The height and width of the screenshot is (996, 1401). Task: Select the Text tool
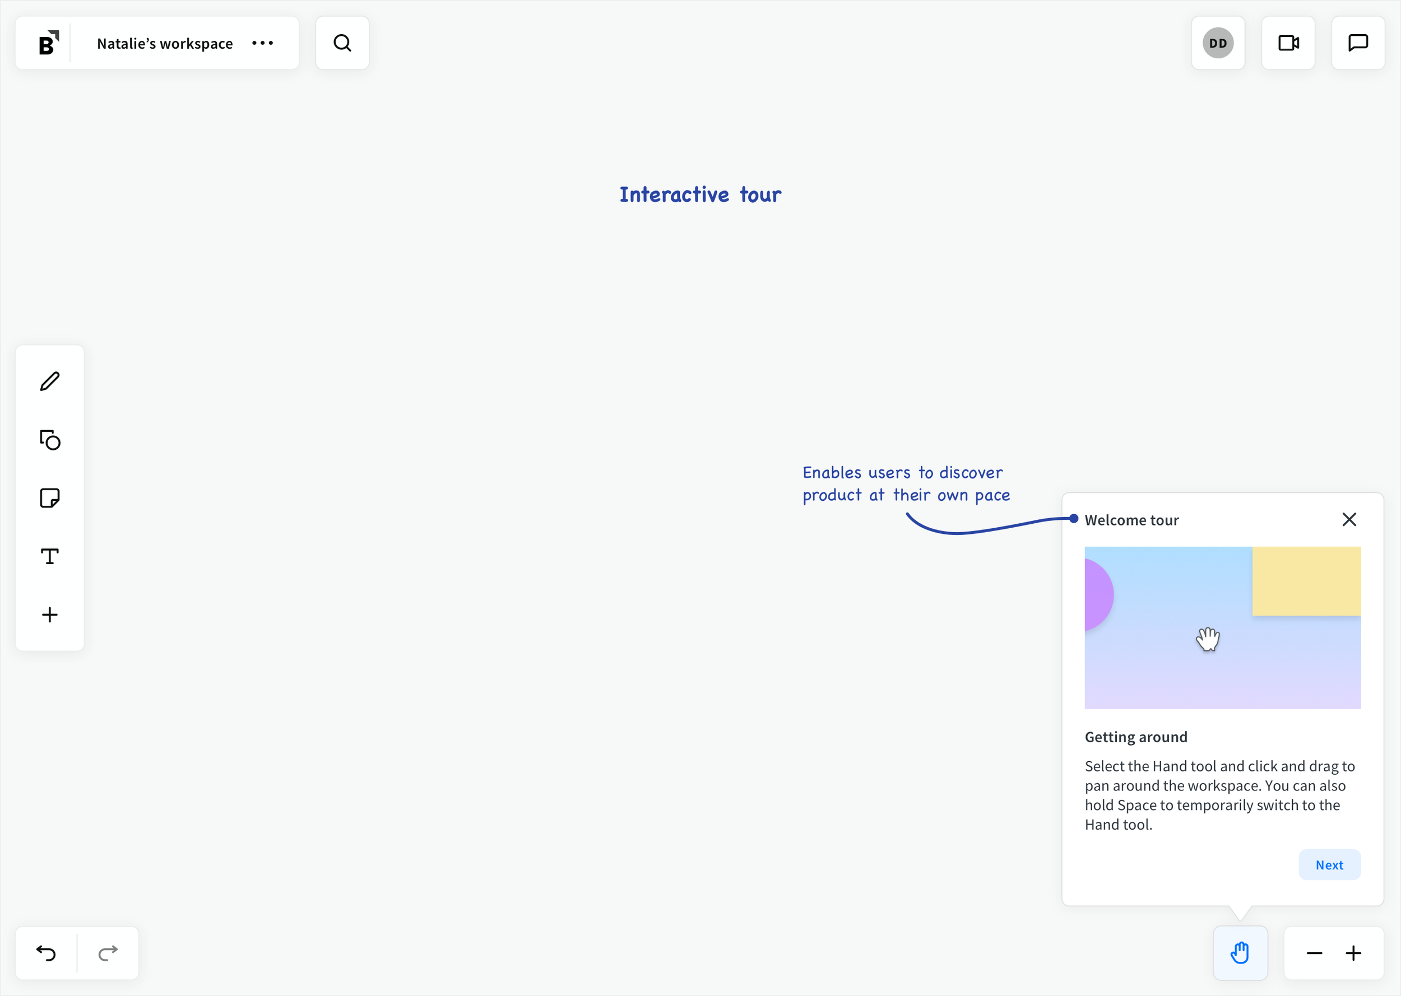50,556
